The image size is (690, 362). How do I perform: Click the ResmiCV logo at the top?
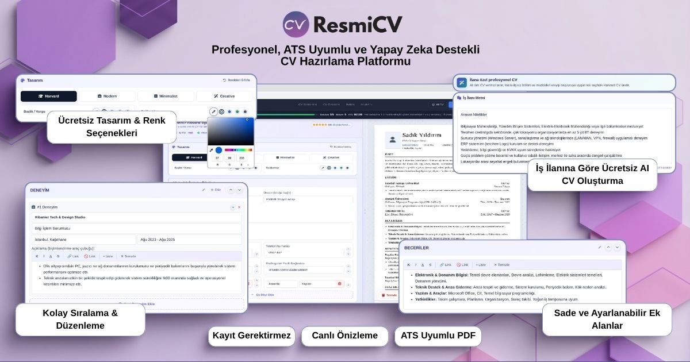pyautogui.click(x=342, y=24)
